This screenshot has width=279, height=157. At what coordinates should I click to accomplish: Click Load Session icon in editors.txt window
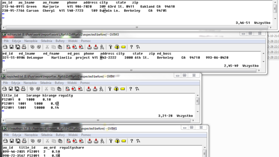pyautogui.click(x=89, y=47)
